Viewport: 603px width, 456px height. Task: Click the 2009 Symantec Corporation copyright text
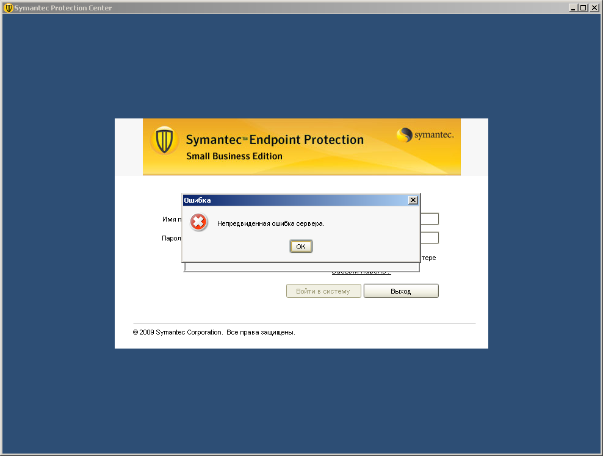click(x=214, y=332)
